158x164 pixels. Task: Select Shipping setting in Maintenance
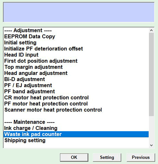(25, 140)
